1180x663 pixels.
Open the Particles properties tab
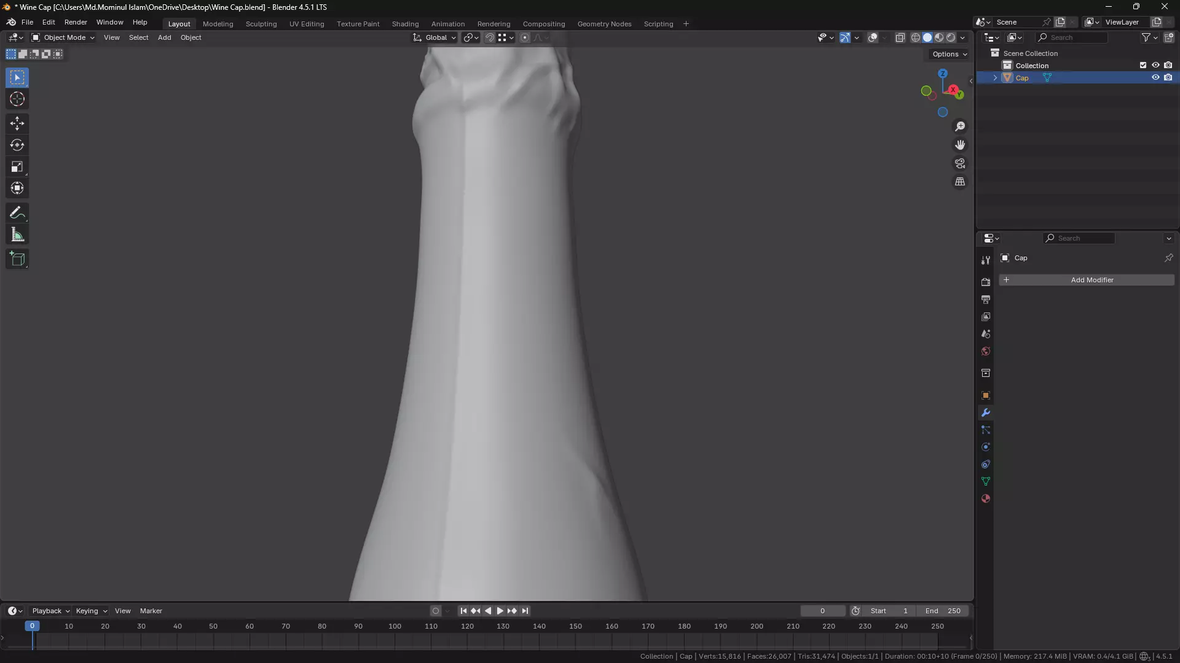click(986, 430)
